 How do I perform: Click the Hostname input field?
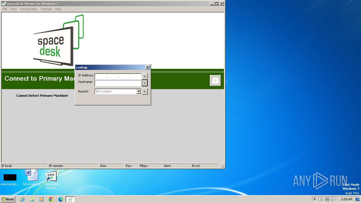[118, 83]
